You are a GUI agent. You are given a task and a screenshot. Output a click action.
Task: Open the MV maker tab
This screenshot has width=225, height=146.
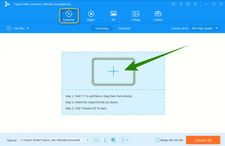click(113, 16)
